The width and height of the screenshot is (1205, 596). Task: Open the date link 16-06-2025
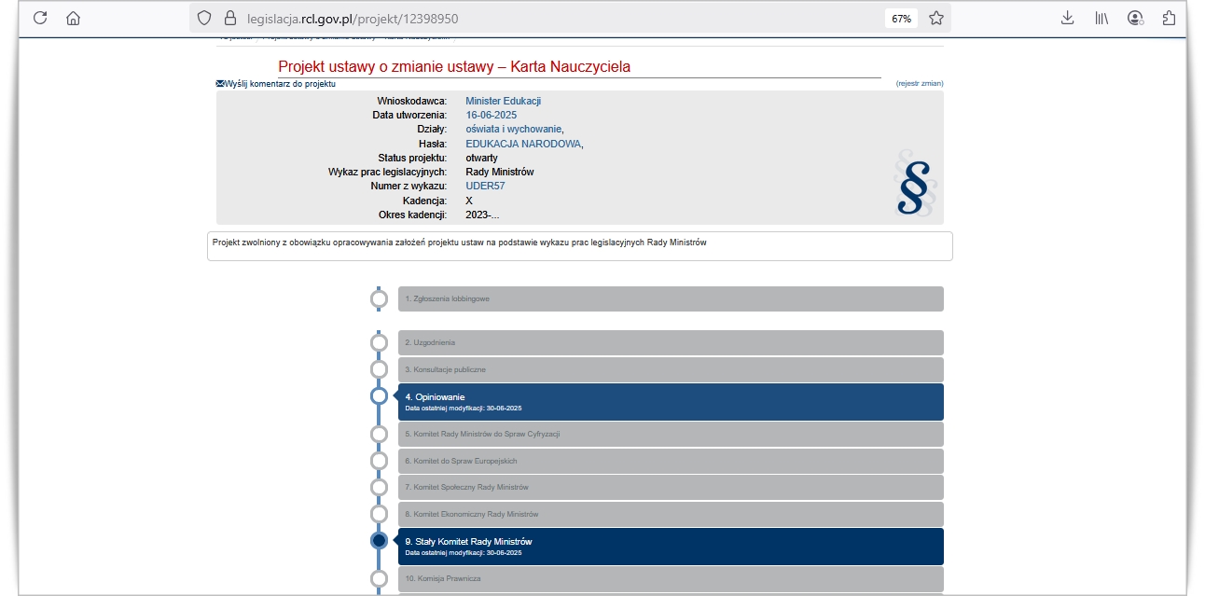(492, 115)
